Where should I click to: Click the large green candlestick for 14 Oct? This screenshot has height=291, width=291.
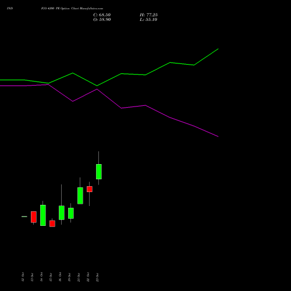[x=43, y=215]
